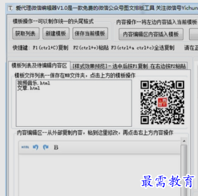Click 内容编辑区内容插入模板 button
This screenshot has width=198, height=196.
(151, 34)
